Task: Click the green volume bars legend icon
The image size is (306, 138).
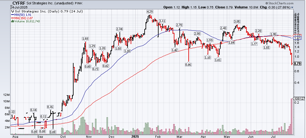Action: (12, 21)
